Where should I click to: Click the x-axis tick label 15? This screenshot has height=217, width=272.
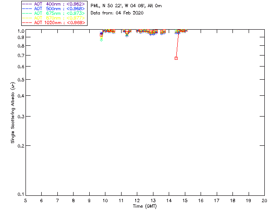click(185, 200)
